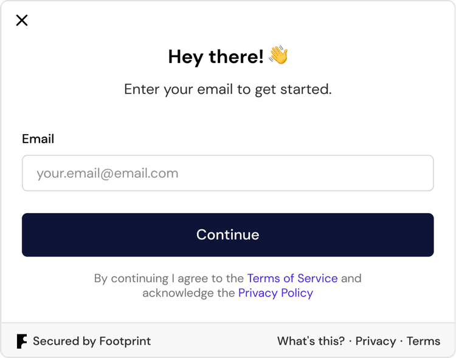
Task: Open the Terms of Service link
Action: pyautogui.click(x=292, y=278)
